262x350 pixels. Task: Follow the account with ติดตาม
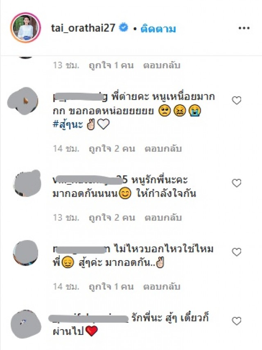pos(158,29)
